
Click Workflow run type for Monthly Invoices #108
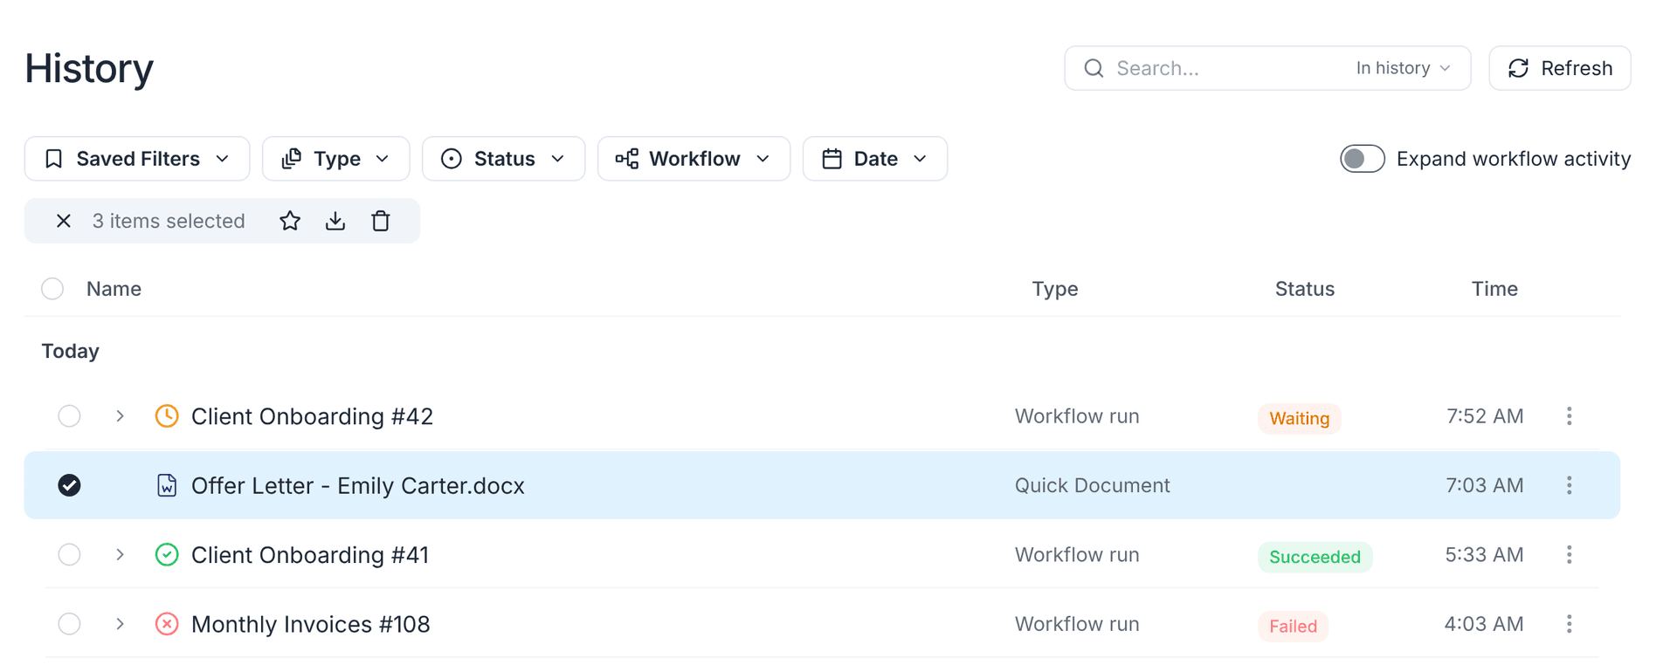(1077, 624)
